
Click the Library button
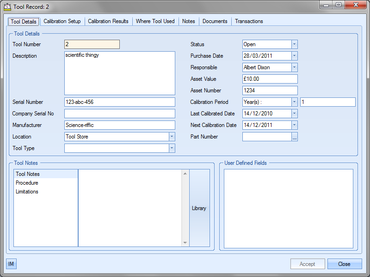pos(199,208)
